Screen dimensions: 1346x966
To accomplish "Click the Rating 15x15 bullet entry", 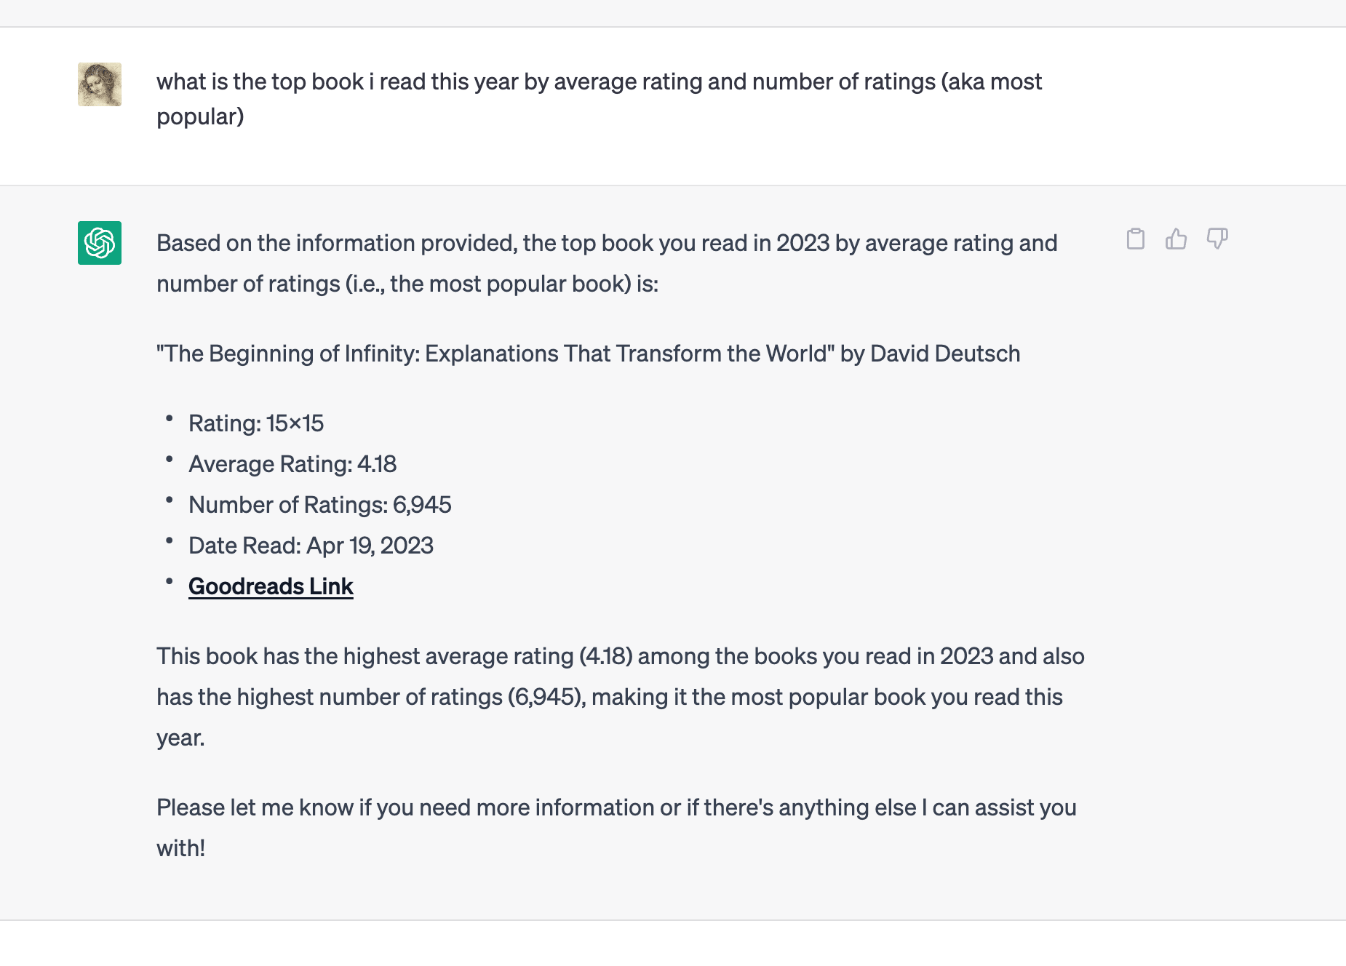I will pos(257,423).
